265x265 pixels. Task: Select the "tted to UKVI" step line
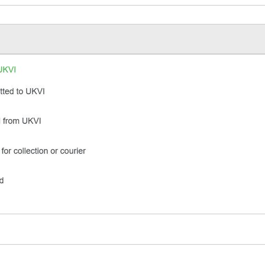(22, 91)
